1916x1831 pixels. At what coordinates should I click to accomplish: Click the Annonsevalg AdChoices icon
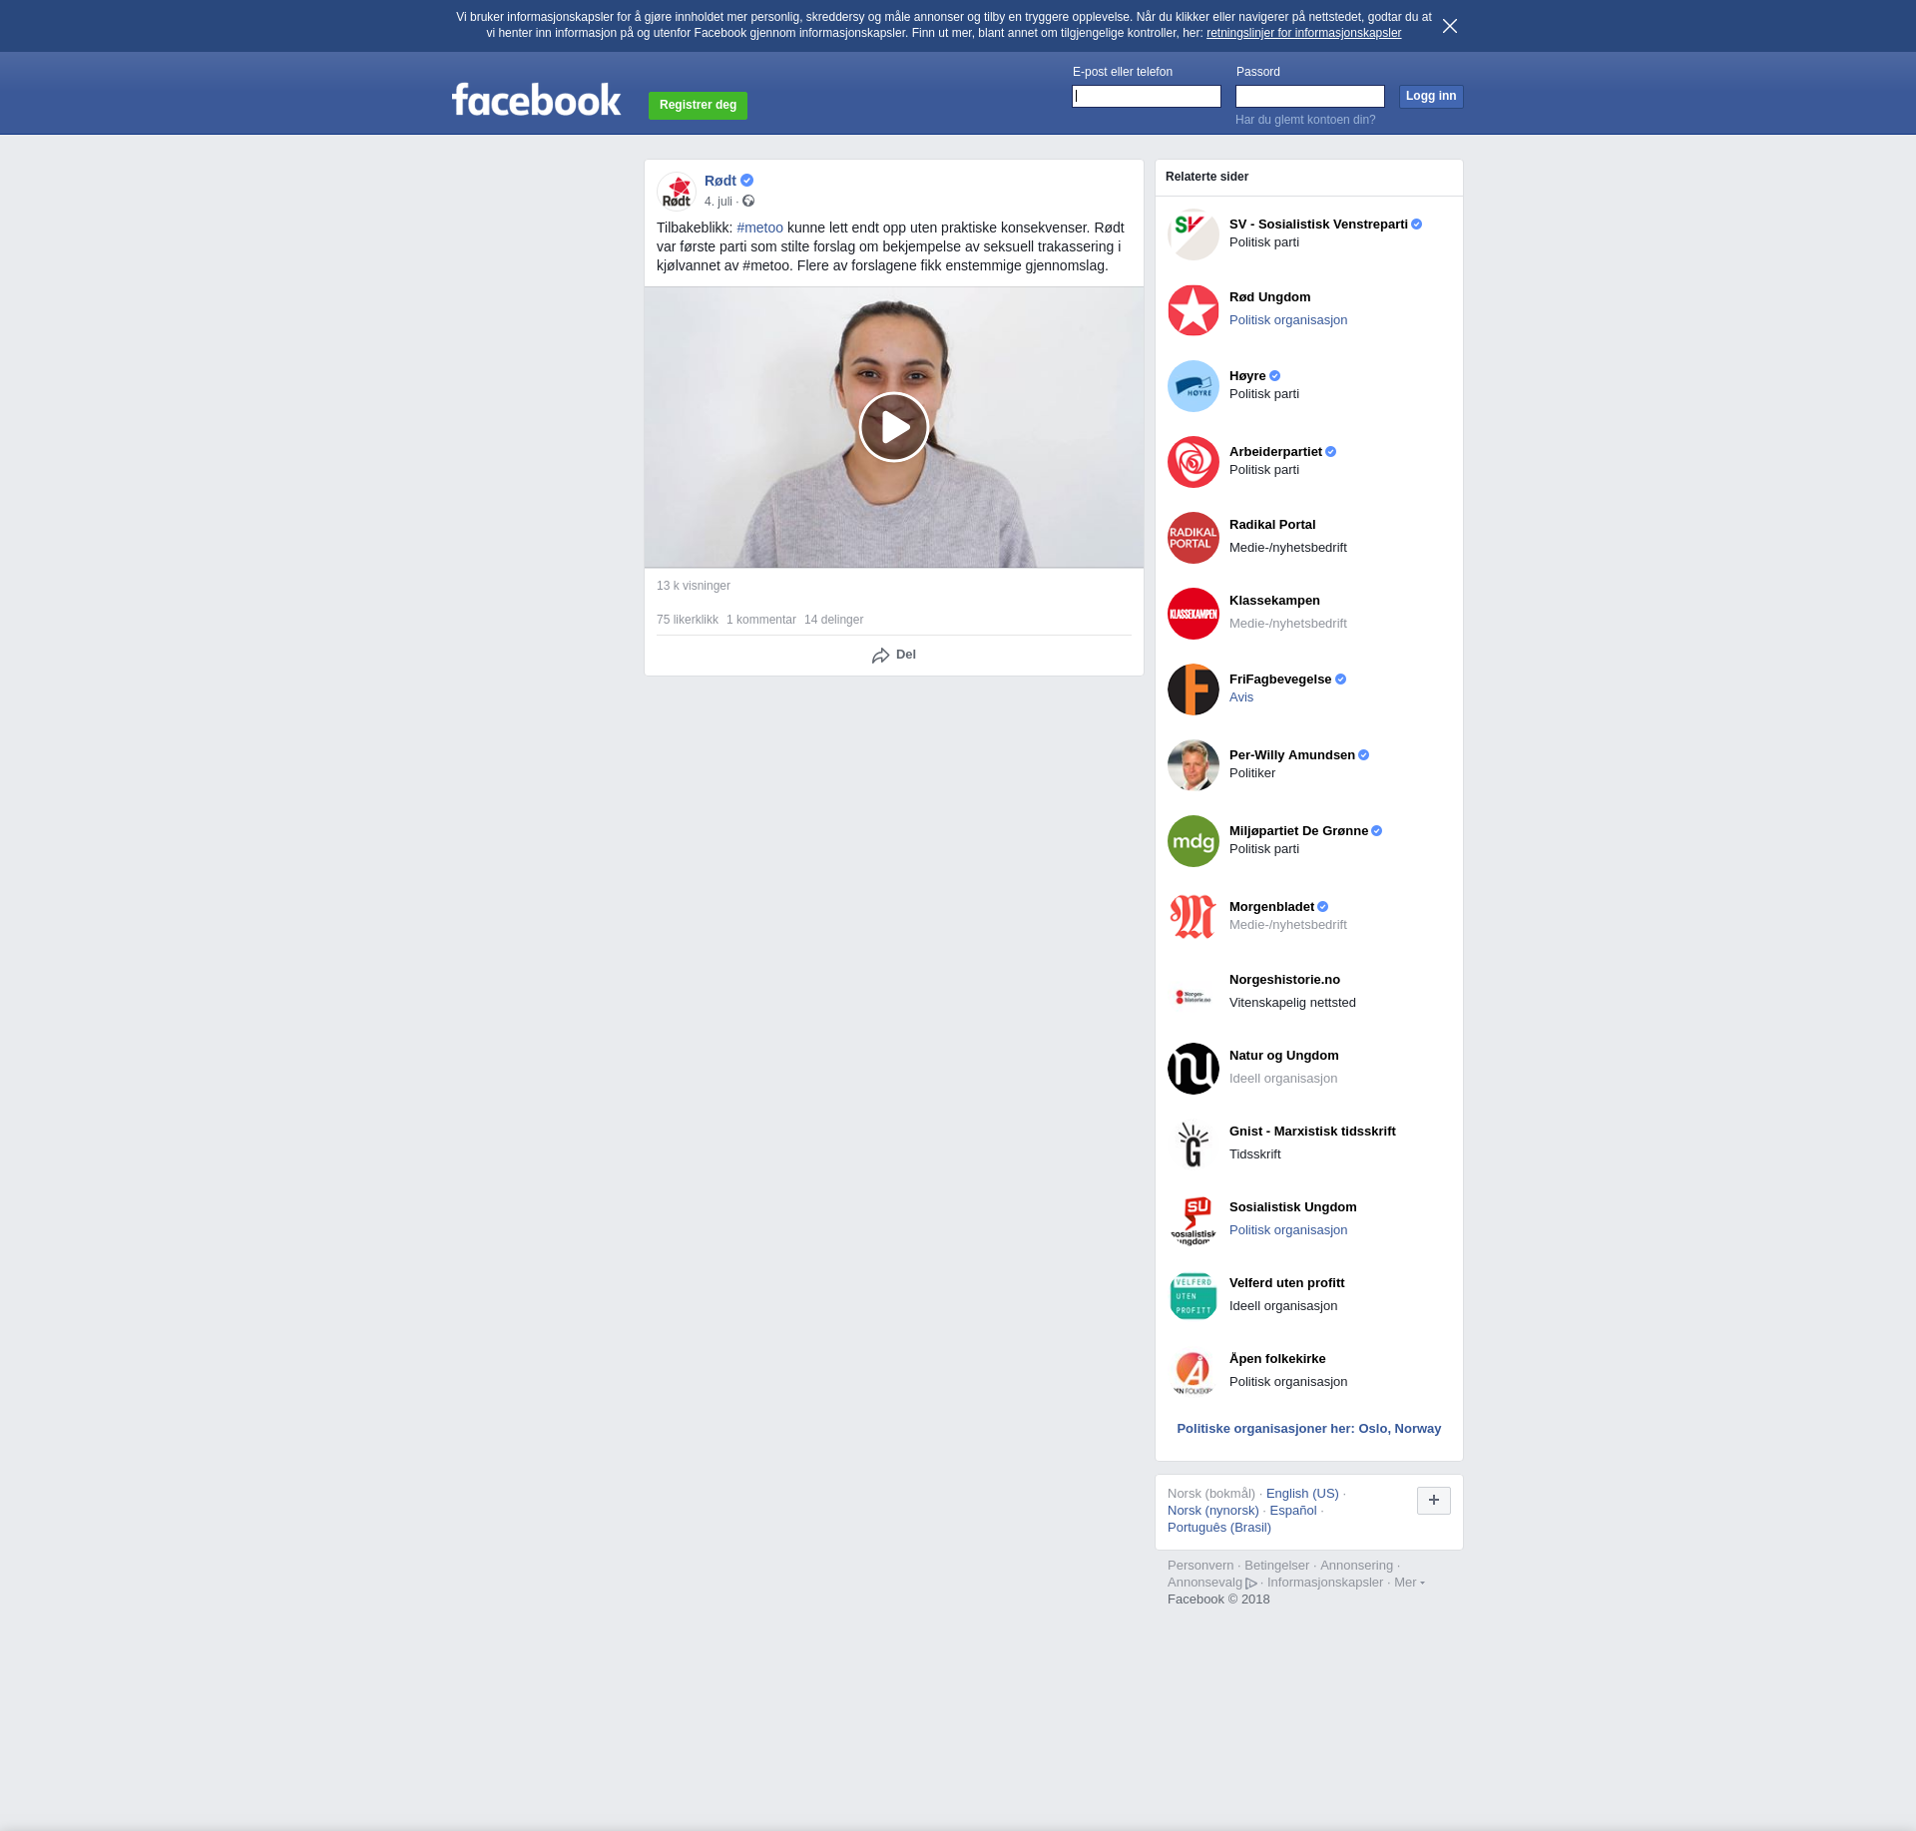(1251, 1584)
